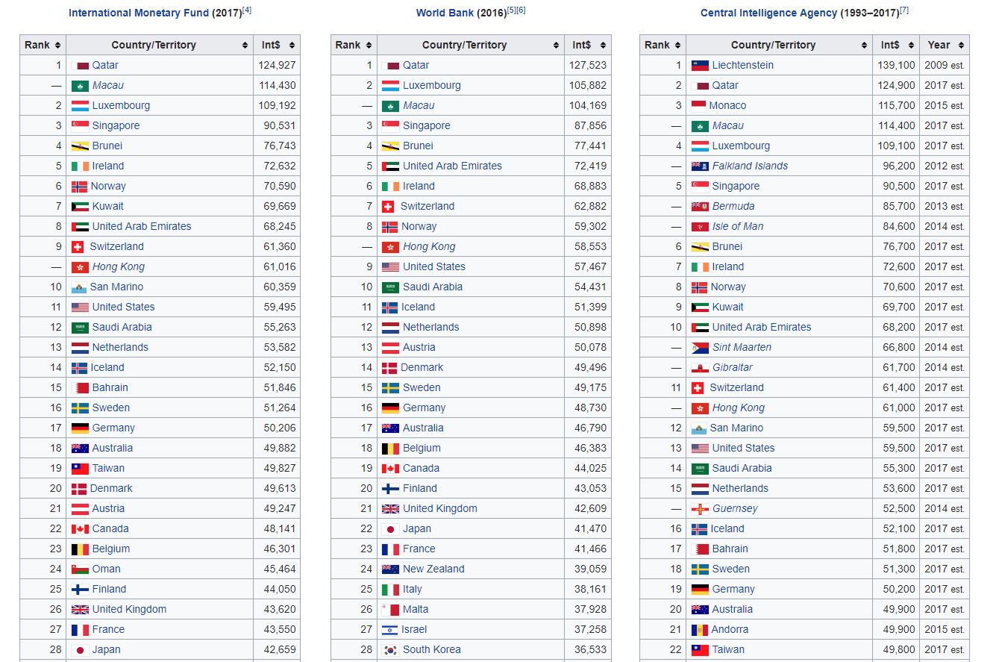Click the Bermuda flag icon
999x662 pixels.
click(x=700, y=207)
